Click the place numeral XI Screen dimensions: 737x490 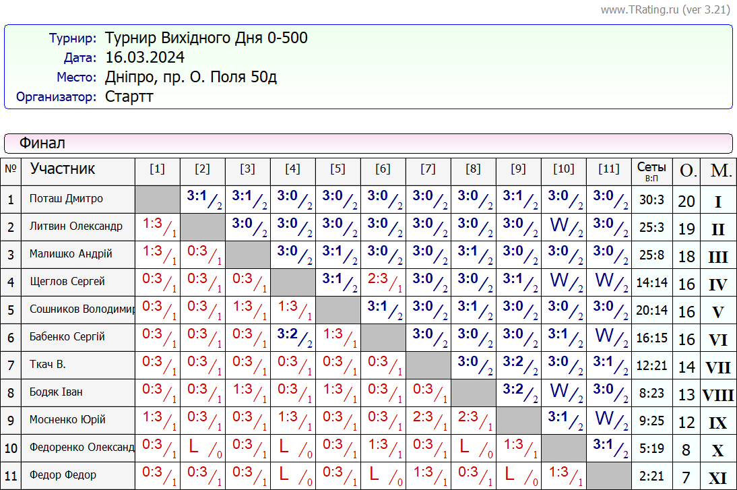pyautogui.click(x=717, y=478)
